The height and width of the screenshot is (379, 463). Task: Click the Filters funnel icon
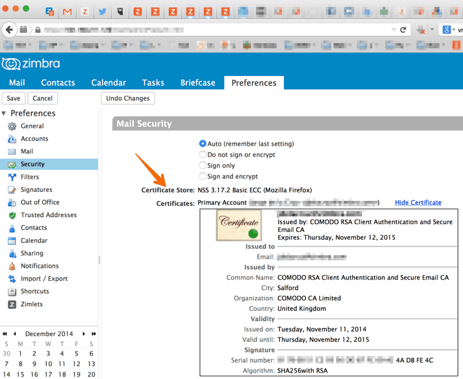[12, 177]
